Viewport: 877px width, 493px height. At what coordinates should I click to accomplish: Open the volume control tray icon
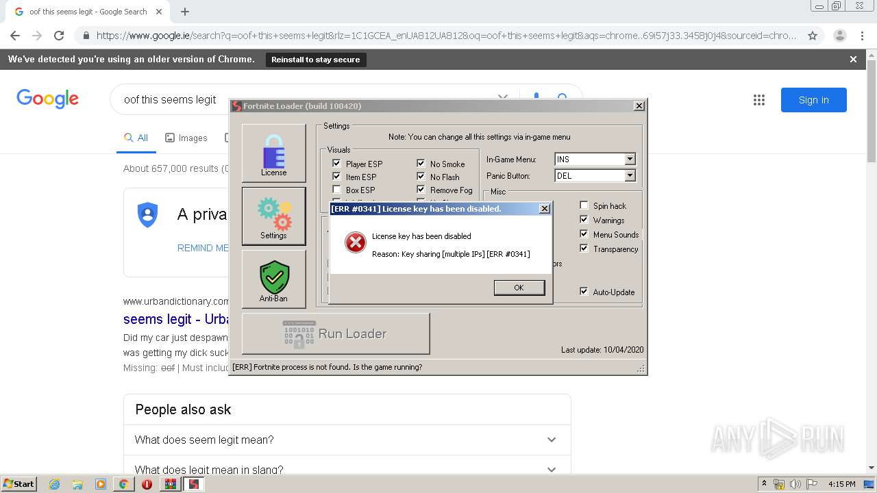[x=795, y=484]
